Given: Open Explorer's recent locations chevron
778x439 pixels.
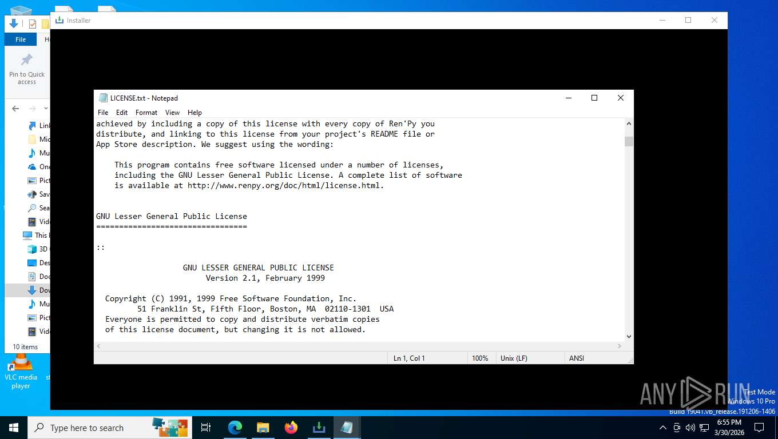Looking at the screenshot, I should click(x=46, y=108).
